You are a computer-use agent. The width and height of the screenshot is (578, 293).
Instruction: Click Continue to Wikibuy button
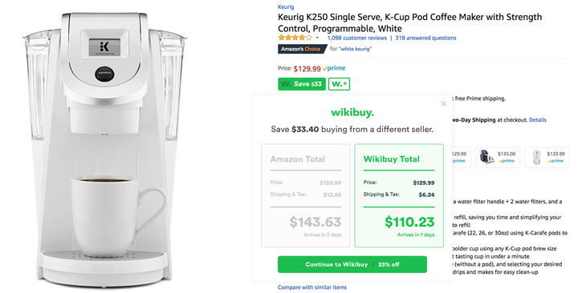click(352, 264)
